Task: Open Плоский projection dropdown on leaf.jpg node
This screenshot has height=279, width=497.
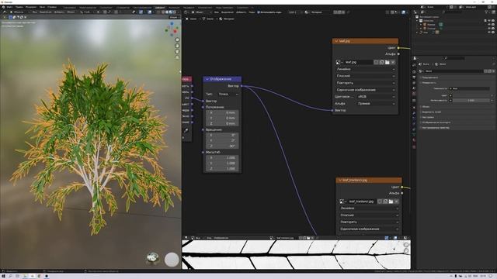Action: click(366, 76)
